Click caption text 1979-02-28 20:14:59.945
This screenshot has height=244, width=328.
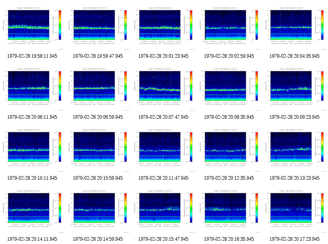(98, 239)
